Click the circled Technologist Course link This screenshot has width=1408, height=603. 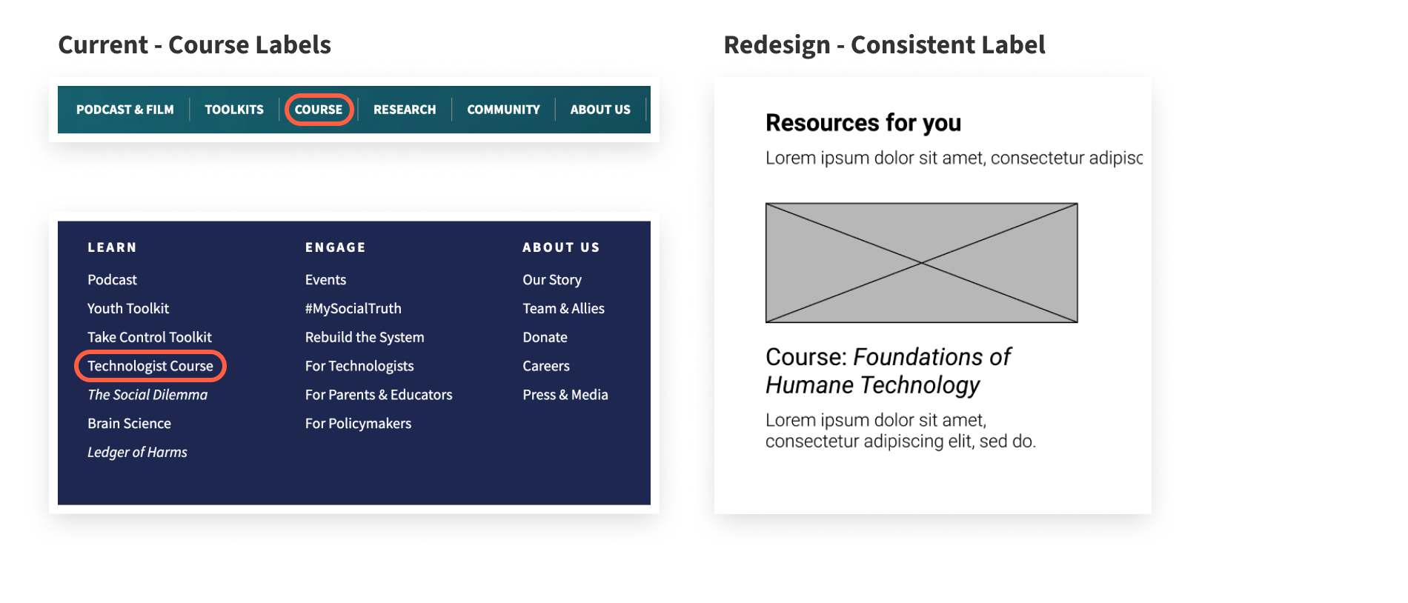150,366
